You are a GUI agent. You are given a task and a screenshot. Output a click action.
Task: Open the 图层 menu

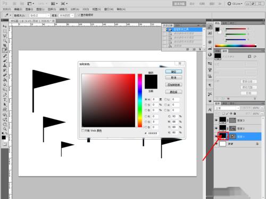coord(40,9)
